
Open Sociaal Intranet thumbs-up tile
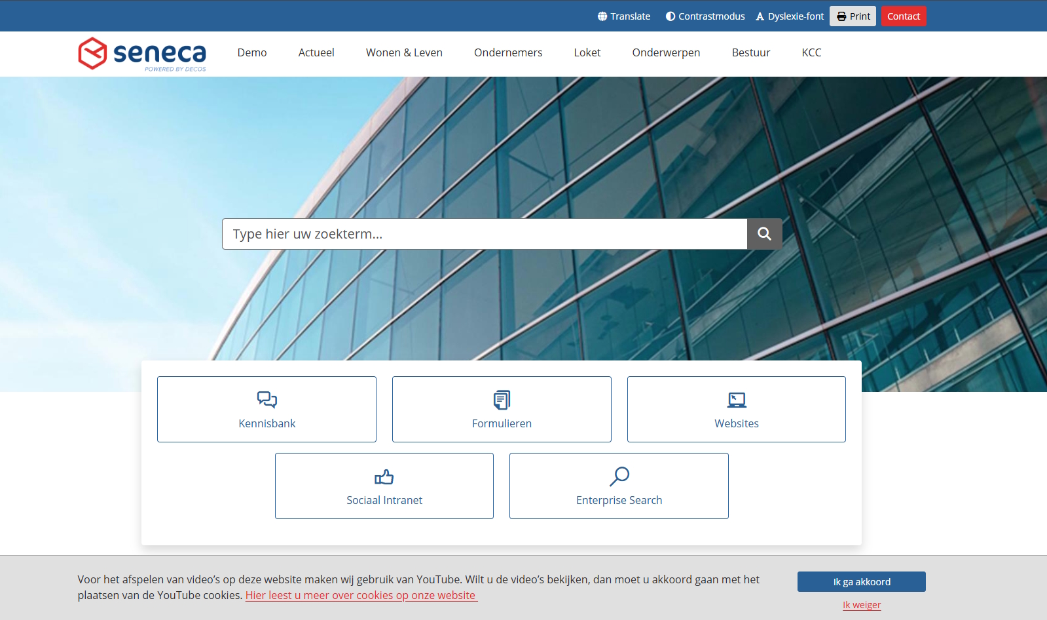coord(384,486)
